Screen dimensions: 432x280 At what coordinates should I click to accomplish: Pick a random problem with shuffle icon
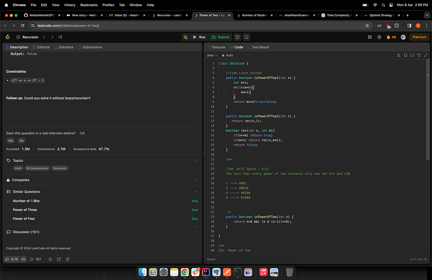coord(60,37)
